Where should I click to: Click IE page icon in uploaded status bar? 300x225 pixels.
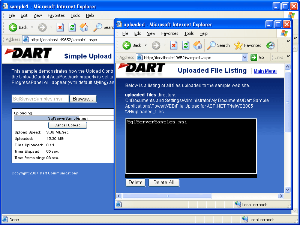point(118,204)
